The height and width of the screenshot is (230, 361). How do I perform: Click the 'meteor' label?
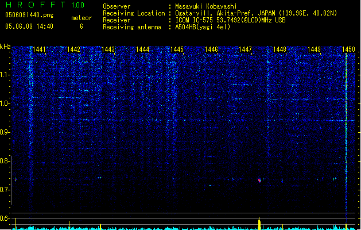pyautogui.click(x=81, y=18)
